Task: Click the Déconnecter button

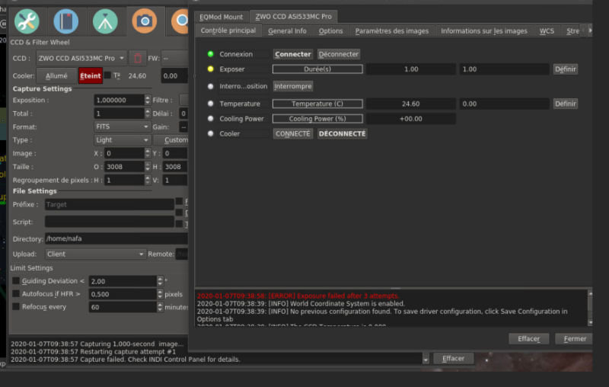Action: coord(339,54)
